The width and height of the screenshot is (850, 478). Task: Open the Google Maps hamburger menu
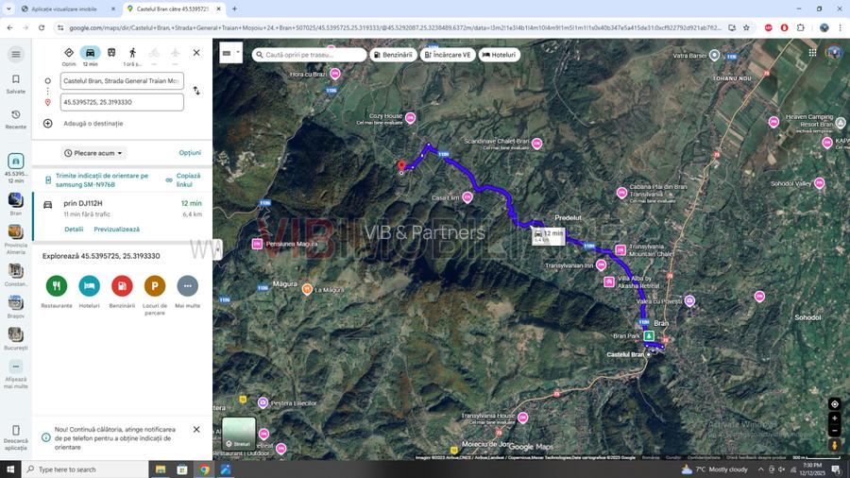[x=16, y=54]
